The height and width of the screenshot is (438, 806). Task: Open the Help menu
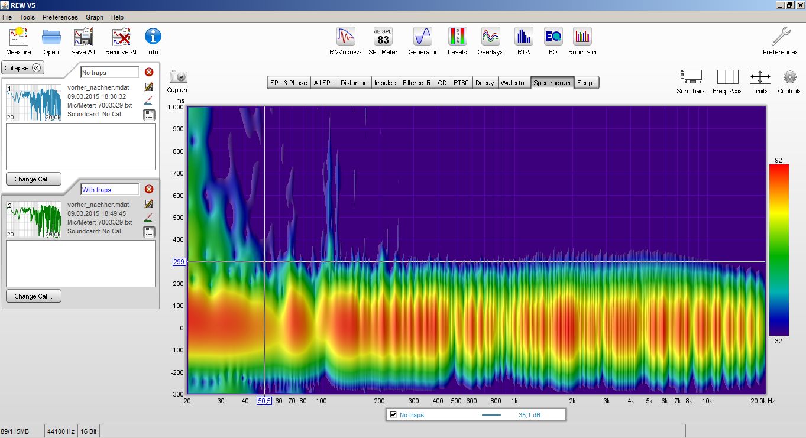click(x=118, y=17)
